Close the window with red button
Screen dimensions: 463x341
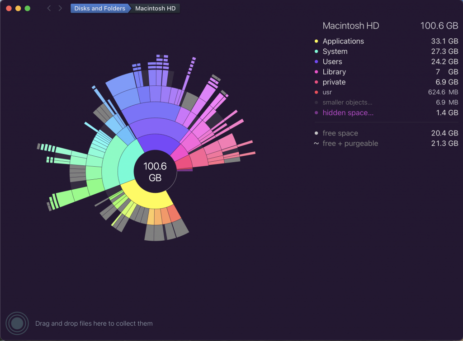click(9, 8)
